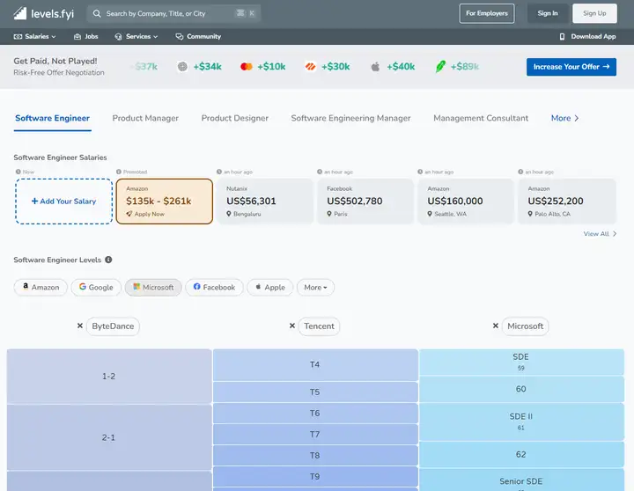
Task: Select Tencent T7 level block
Action: click(315, 435)
